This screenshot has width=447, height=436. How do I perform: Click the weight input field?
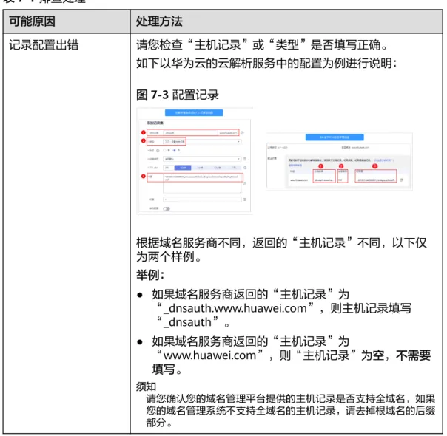click(x=202, y=200)
